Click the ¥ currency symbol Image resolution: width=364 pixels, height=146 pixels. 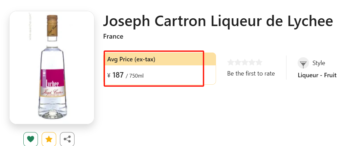pyautogui.click(x=109, y=76)
